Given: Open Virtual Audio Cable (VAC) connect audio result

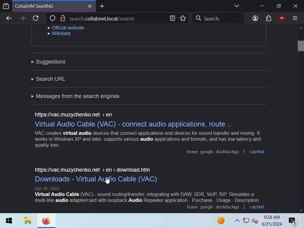Looking at the screenshot, I should click(134, 124).
